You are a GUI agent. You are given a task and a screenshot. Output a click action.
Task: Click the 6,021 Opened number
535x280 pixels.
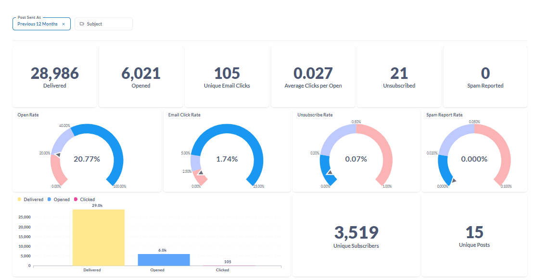pos(141,73)
